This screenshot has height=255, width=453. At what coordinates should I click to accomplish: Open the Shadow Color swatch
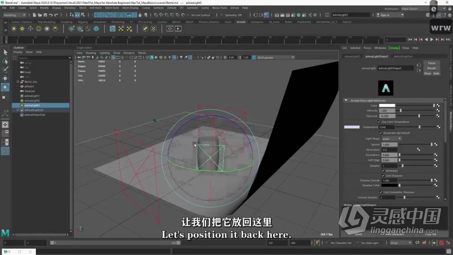(389, 185)
